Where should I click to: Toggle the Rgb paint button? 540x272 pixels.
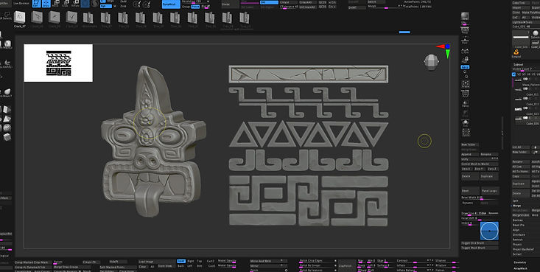(x=106, y=6)
